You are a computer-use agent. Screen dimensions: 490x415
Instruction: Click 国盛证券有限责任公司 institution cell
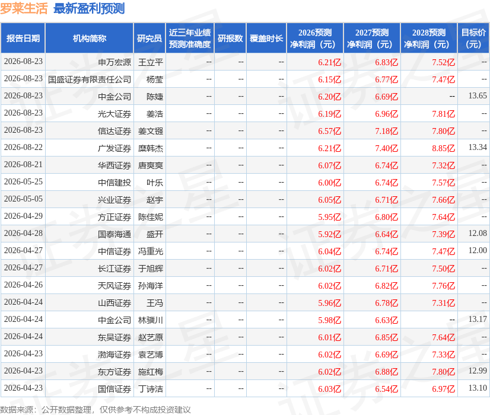[90, 79]
